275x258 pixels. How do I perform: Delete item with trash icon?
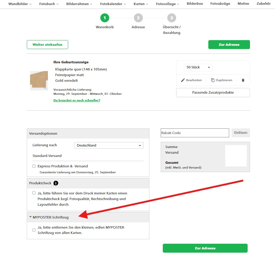243,80
